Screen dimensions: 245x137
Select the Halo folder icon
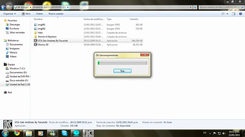35,33
